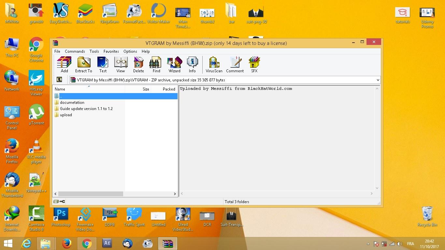Click the Add archive toolbar icon

(64, 64)
